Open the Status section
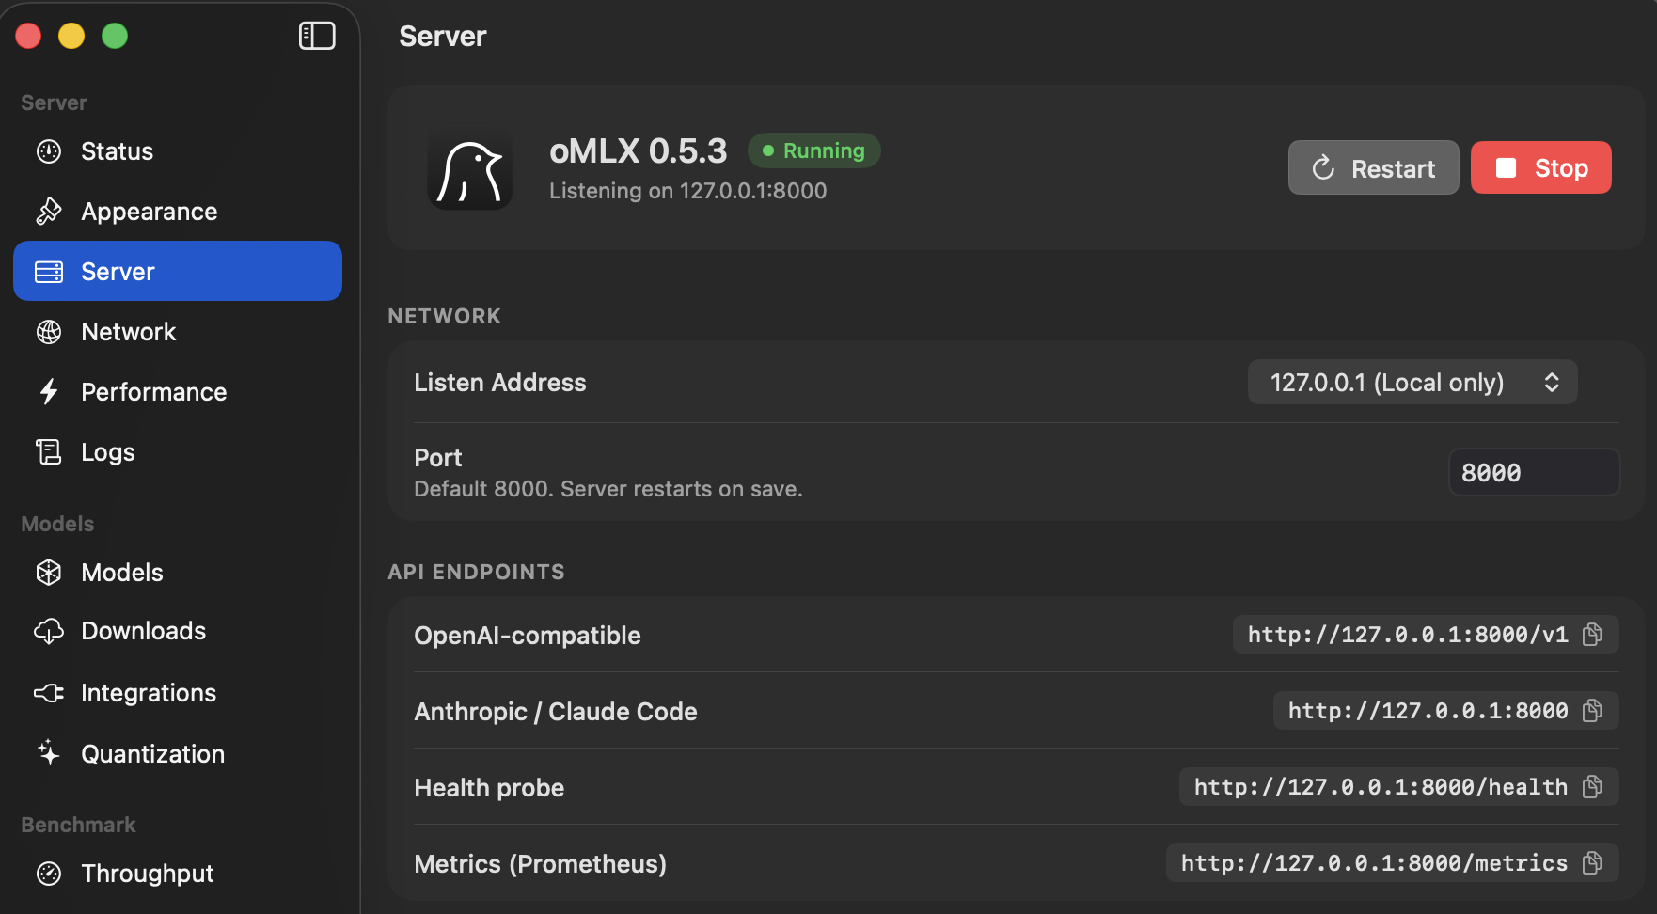 178,151
